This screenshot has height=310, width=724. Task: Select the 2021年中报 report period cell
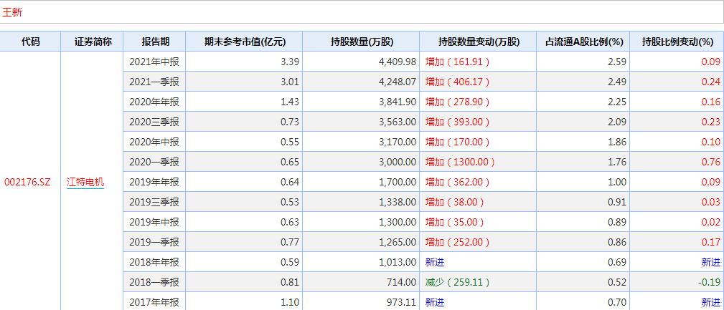coord(155,62)
